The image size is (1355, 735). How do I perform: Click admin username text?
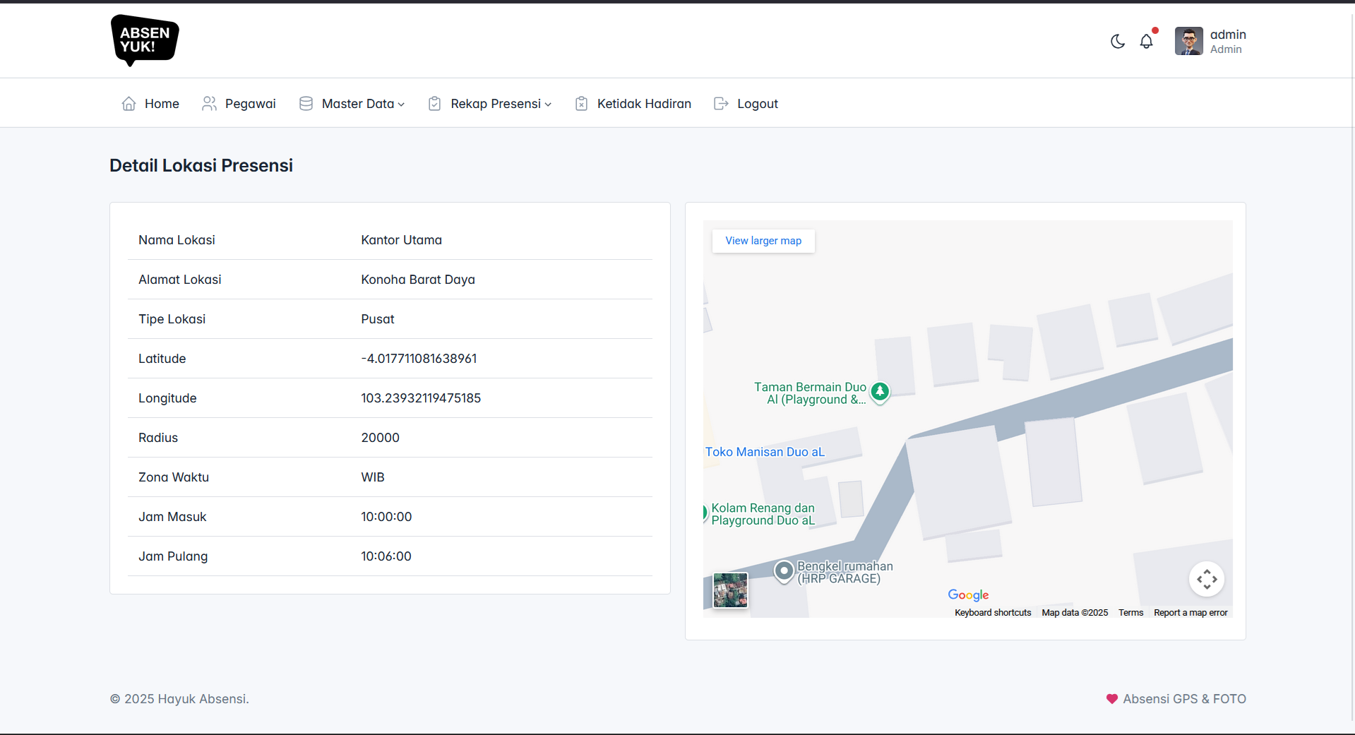[1228, 35]
